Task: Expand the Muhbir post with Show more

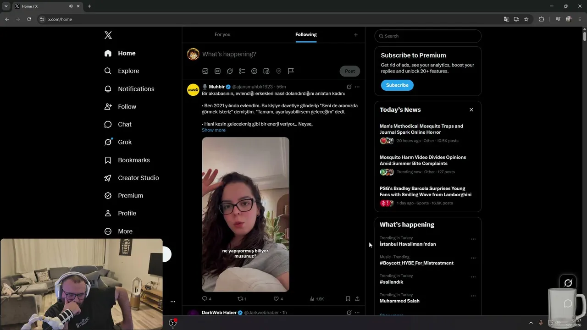Action: (x=214, y=130)
